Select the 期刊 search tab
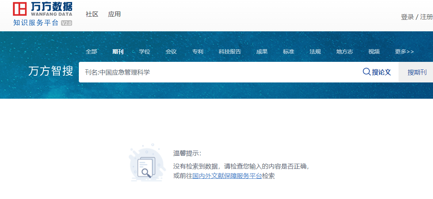 [118, 52]
